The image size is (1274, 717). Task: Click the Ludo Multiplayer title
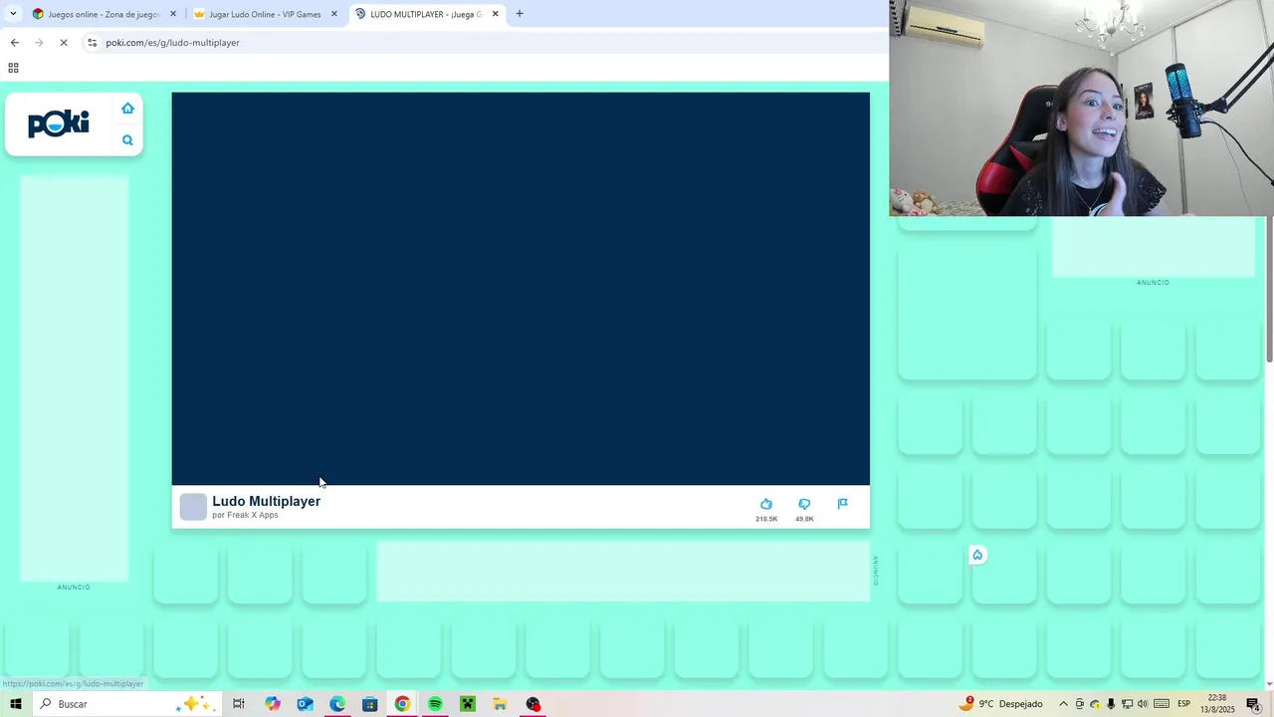[266, 501]
